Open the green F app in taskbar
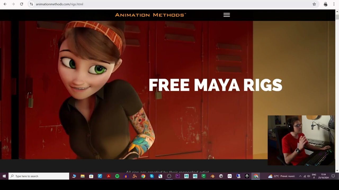The height and width of the screenshot is (190, 339). click(x=204, y=176)
